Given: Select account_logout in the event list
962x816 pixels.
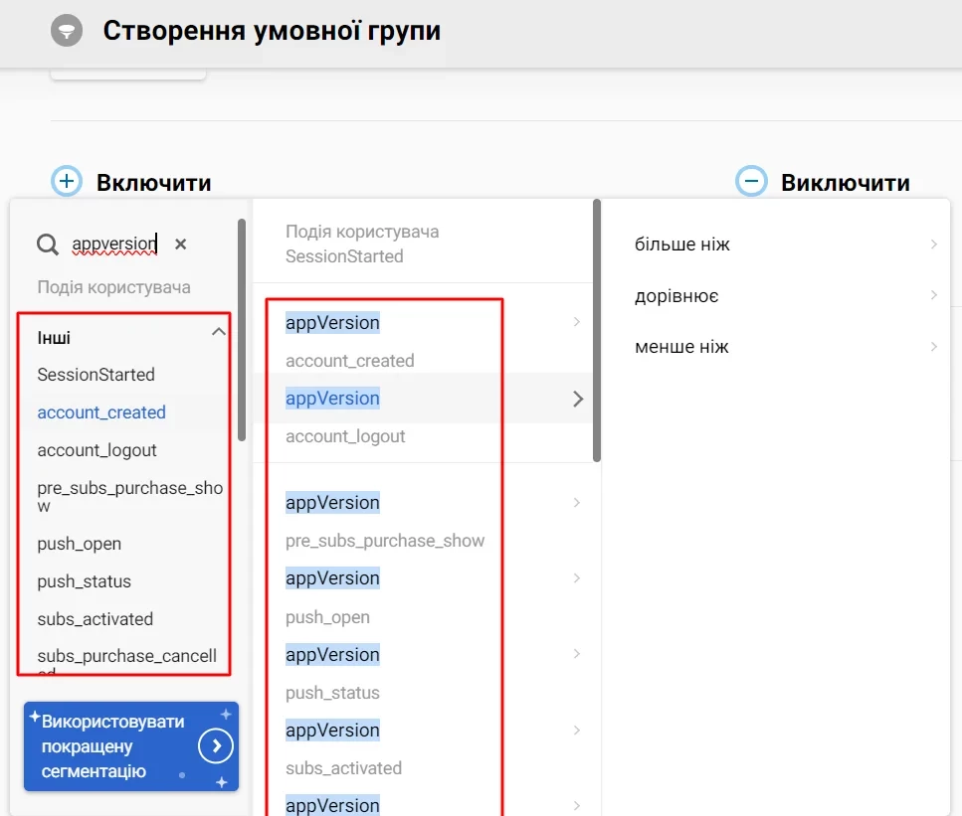Looking at the screenshot, I should [96, 450].
